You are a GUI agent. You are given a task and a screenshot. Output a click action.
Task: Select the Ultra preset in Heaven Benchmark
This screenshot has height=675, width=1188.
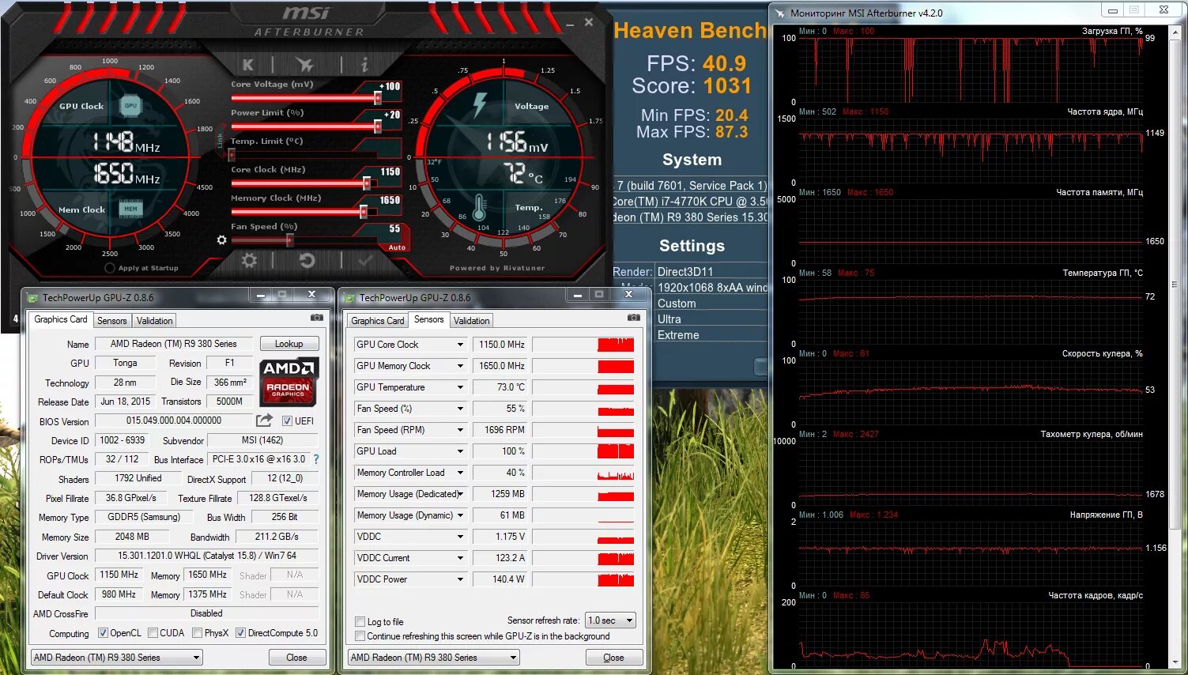(669, 319)
